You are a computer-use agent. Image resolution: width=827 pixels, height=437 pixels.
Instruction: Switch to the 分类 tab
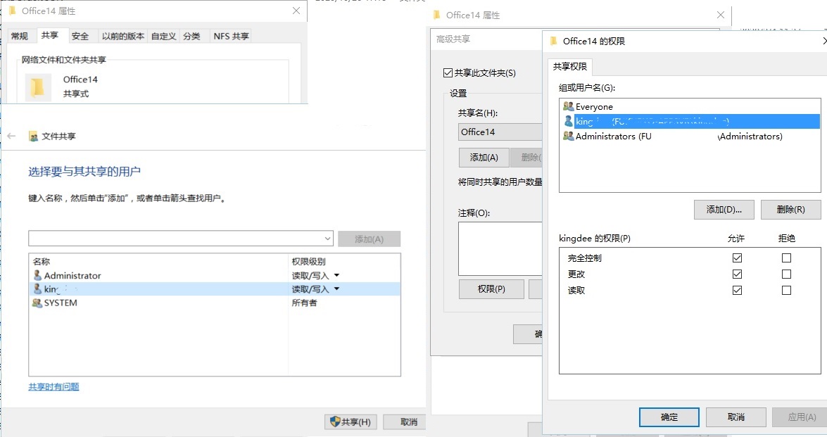pyautogui.click(x=192, y=36)
